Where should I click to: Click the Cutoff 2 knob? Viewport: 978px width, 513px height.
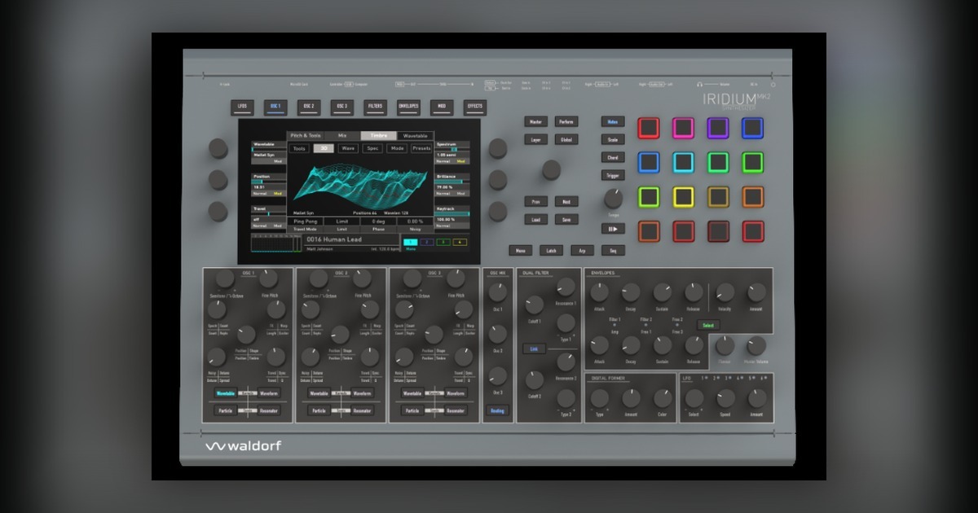coord(535,379)
